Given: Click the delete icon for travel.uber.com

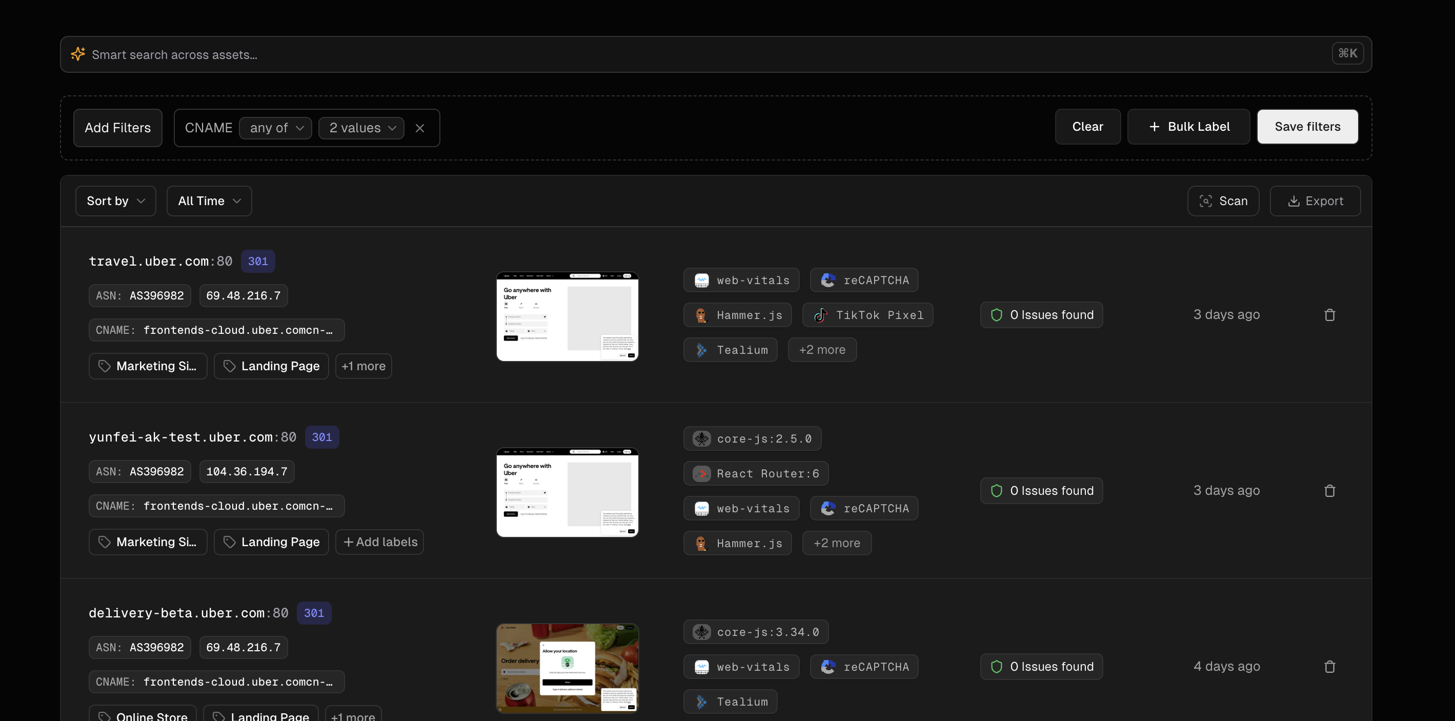Looking at the screenshot, I should [1329, 315].
